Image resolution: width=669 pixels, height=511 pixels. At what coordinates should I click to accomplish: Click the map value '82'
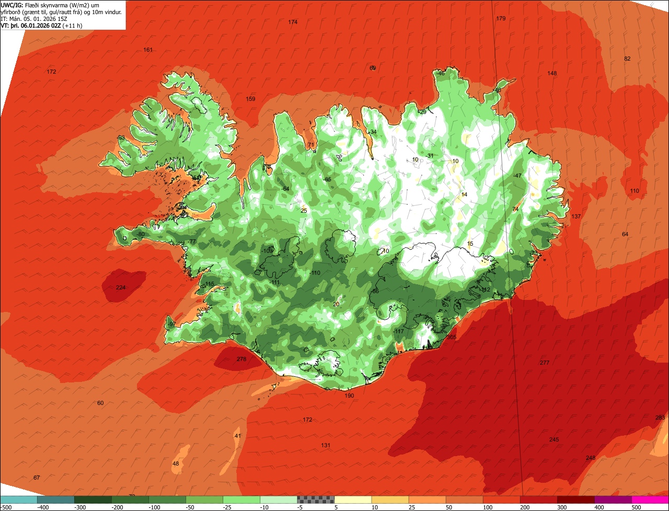click(627, 59)
